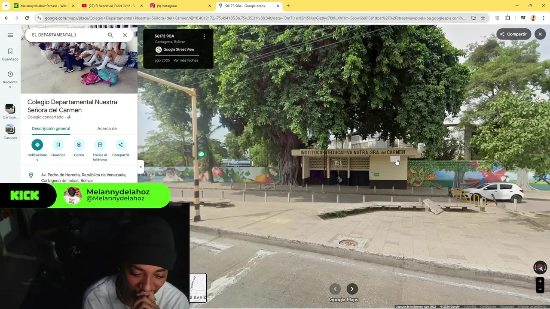Click the Av. Pedro de Heredia address
Screen dimensions: 550x309
[x=84, y=178]
